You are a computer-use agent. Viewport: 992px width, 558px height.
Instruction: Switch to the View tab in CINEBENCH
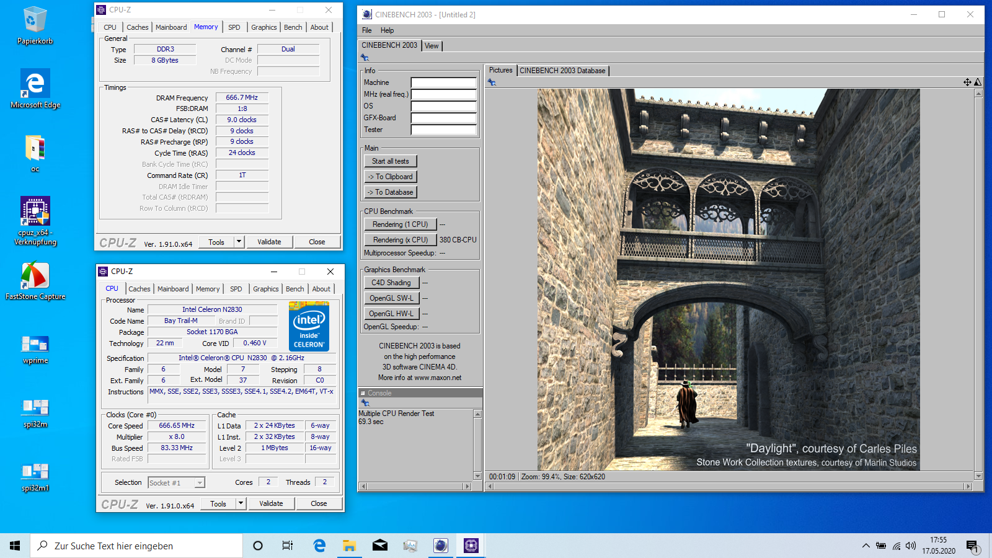tap(432, 46)
